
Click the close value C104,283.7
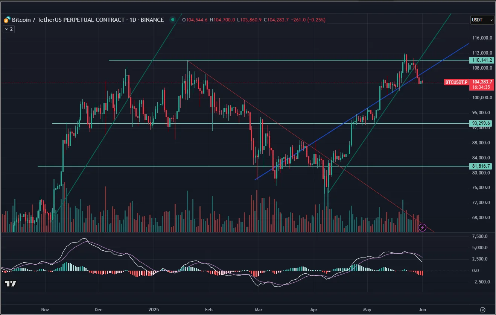pyautogui.click(x=276, y=20)
